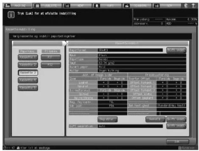The height and width of the screenshot is (151, 199).
Task: Click the first round icon at top-right corner
Action: pos(186,6)
